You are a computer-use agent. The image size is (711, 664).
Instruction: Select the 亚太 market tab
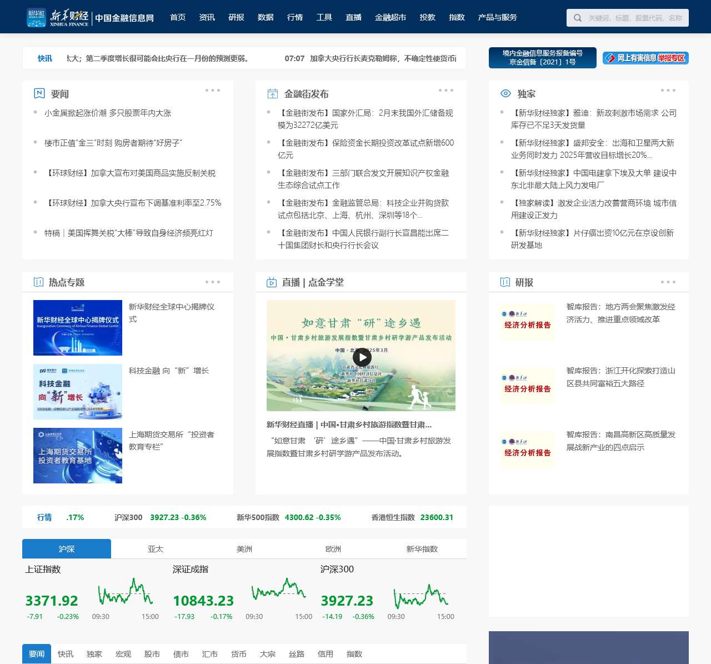(156, 549)
